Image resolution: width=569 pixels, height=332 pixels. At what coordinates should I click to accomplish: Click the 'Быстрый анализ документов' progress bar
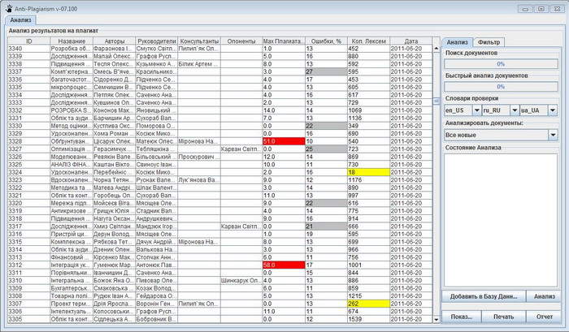(x=501, y=86)
